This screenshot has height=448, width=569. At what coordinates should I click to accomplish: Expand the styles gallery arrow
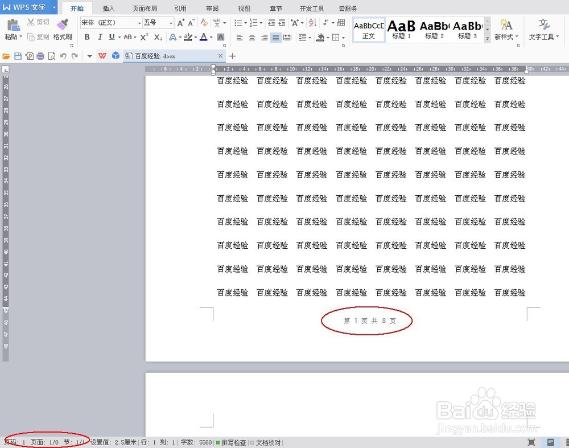[488, 38]
